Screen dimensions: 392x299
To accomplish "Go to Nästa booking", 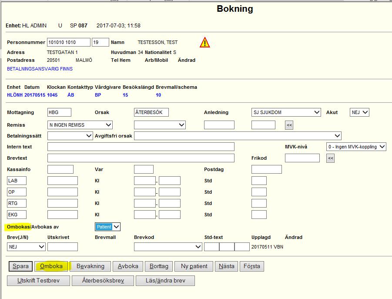I will (x=227, y=266).
